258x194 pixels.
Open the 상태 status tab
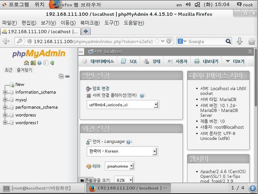[x=152, y=61]
